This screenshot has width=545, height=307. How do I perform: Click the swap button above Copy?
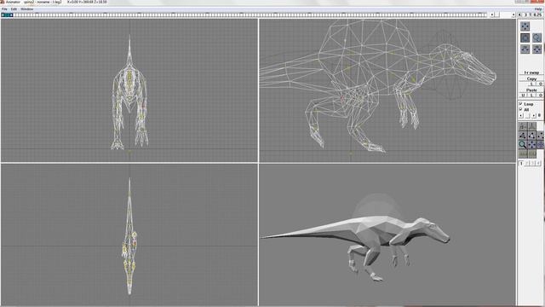531,72
